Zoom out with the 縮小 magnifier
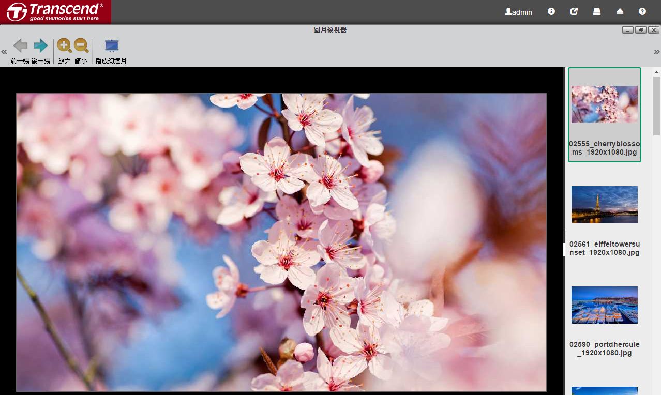 pos(81,51)
